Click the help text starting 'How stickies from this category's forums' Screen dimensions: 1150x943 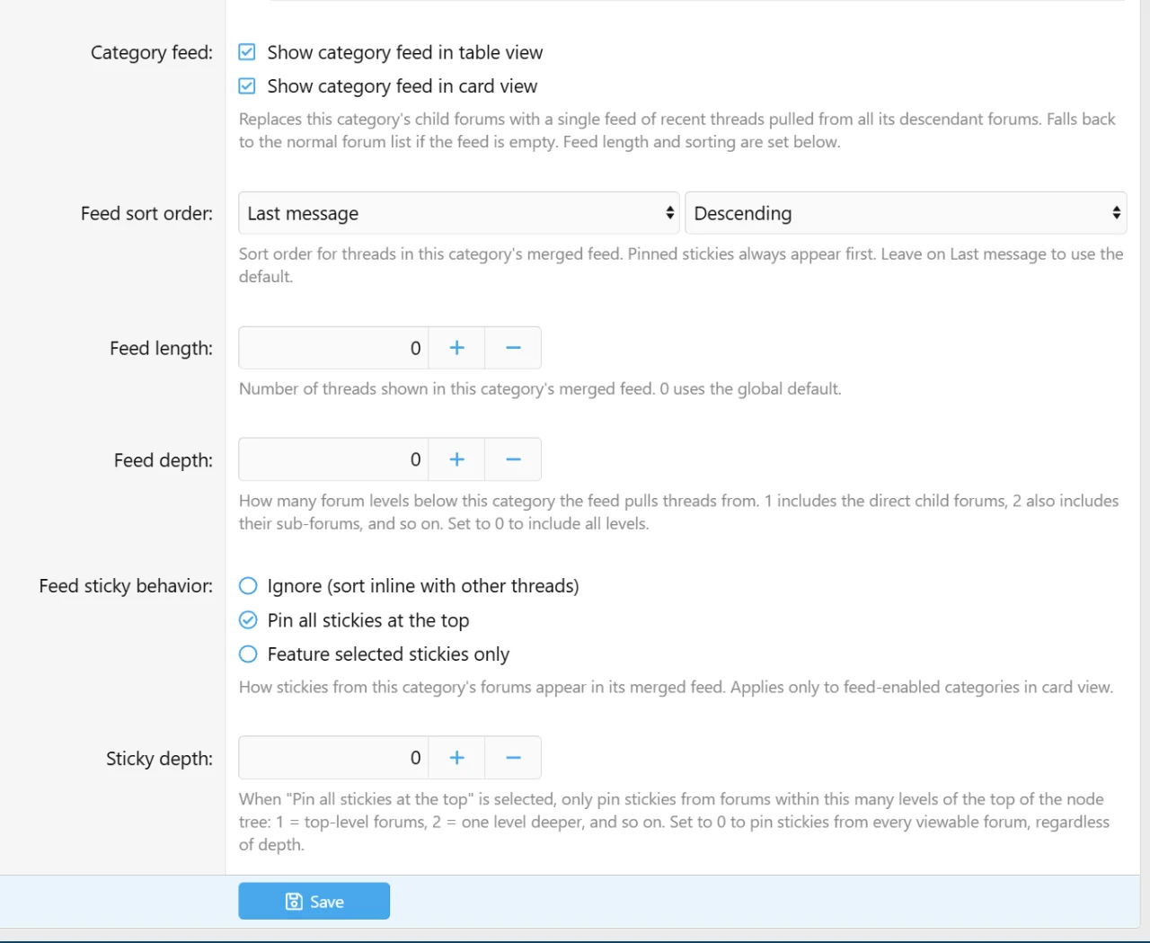676,688
